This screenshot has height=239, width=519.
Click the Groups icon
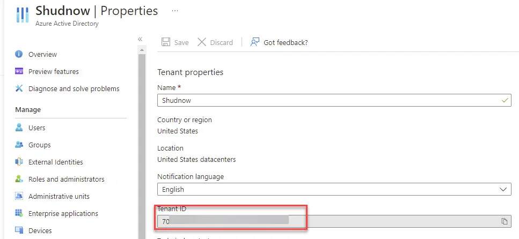(x=19, y=145)
